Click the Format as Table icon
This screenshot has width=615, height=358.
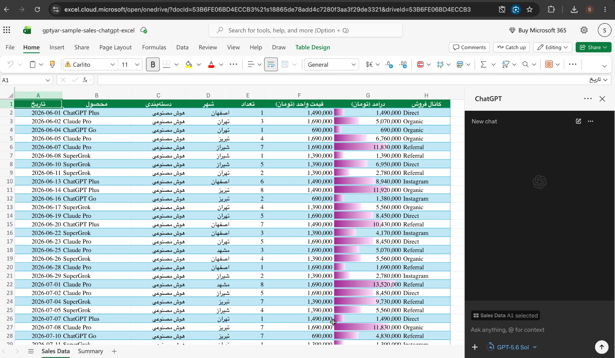[x=460, y=65]
